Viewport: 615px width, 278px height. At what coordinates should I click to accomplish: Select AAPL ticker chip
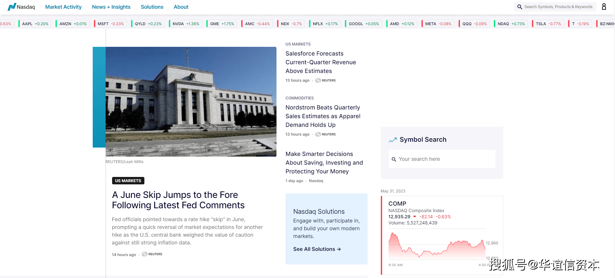pos(35,24)
